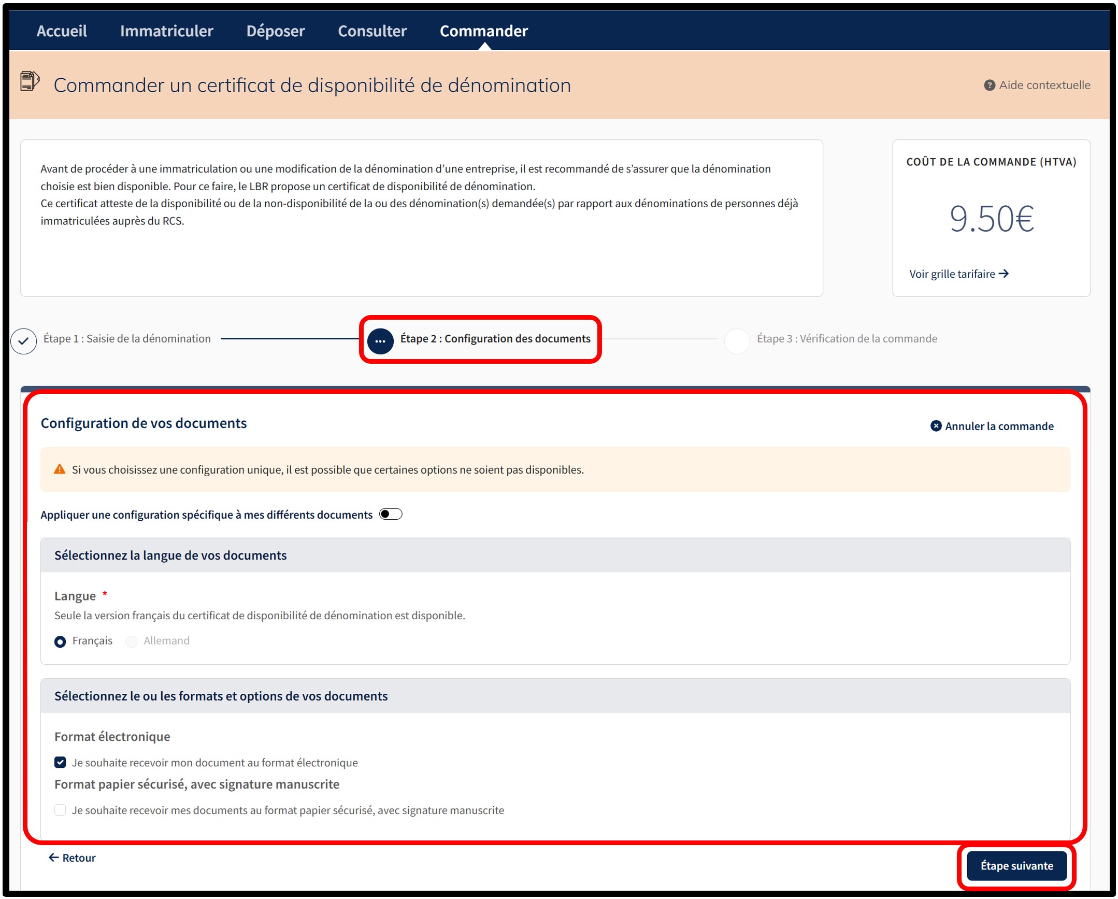The height and width of the screenshot is (899, 1118).
Task: Open the Déposer menu
Action: click(x=275, y=31)
